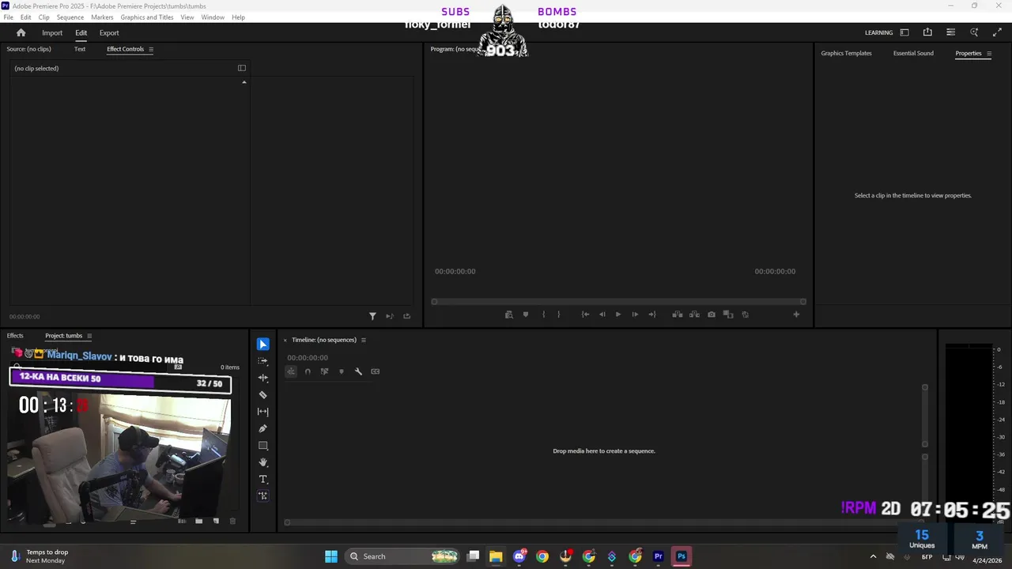Image resolution: width=1012 pixels, height=569 pixels.
Task: Select the Type tool
Action: (x=263, y=479)
